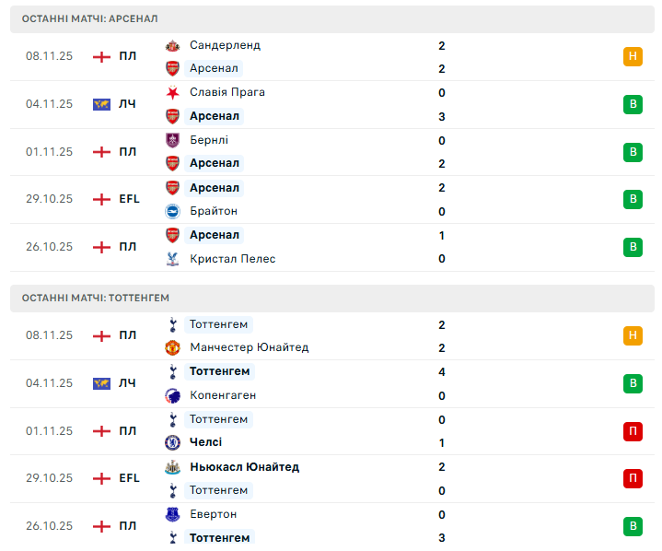Image resolution: width=662 pixels, height=551 pixels.
Task: Click red loss badge for Chelsea match
Action: pos(633,430)
